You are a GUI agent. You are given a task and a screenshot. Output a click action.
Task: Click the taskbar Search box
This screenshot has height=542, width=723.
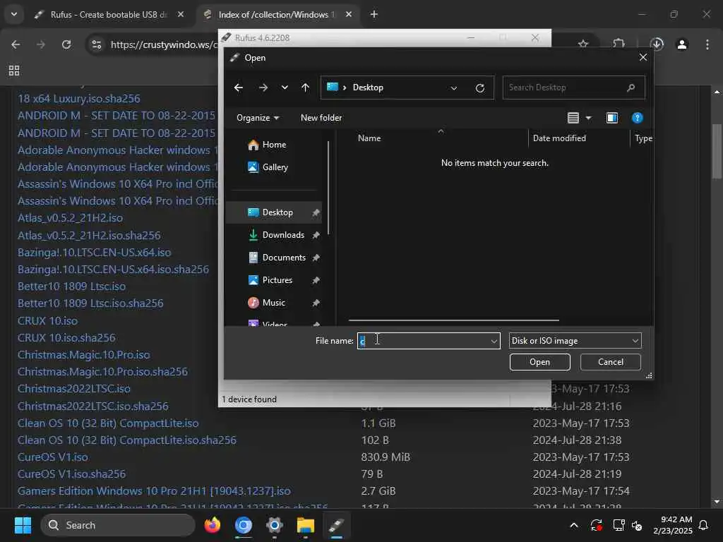click(x=118, y=525)
